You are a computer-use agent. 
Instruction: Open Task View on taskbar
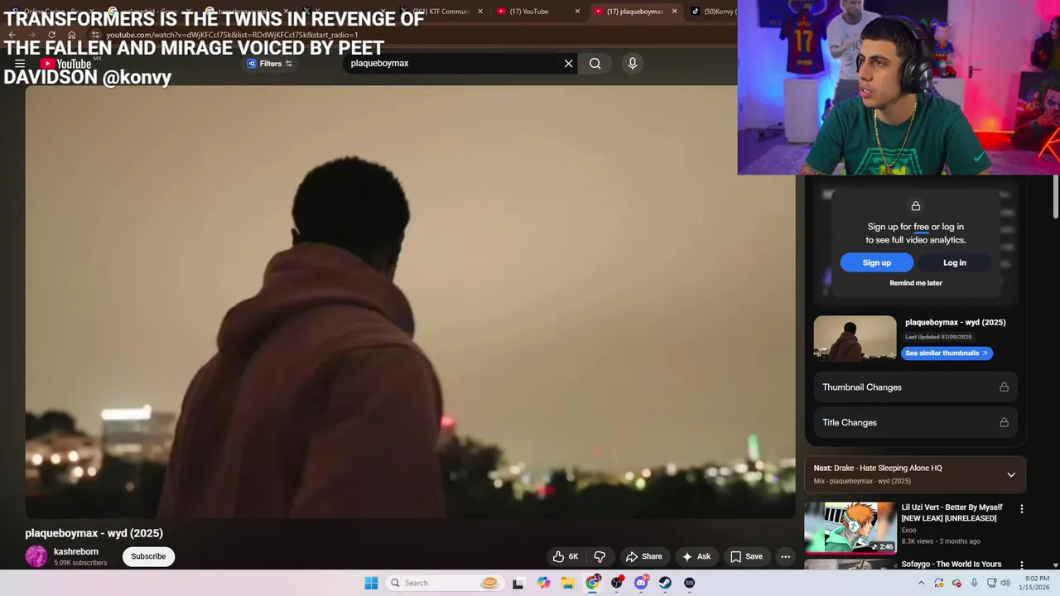518,583
